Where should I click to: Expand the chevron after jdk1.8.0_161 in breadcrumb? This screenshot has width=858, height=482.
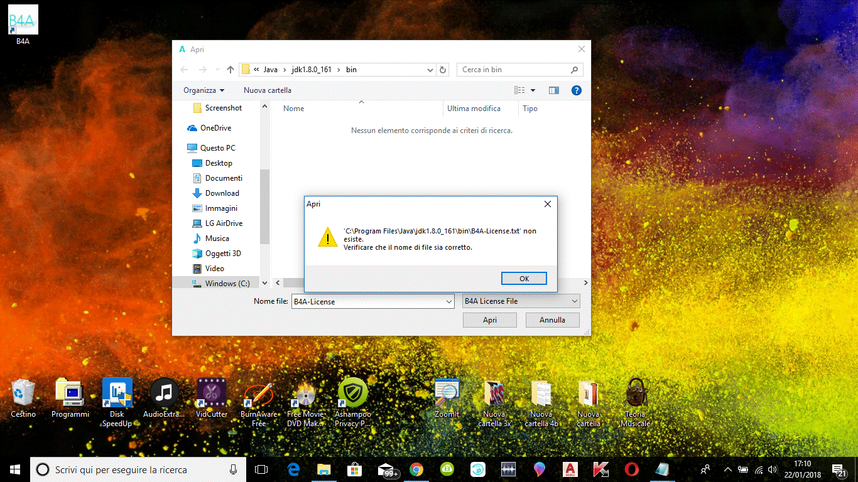338,70
